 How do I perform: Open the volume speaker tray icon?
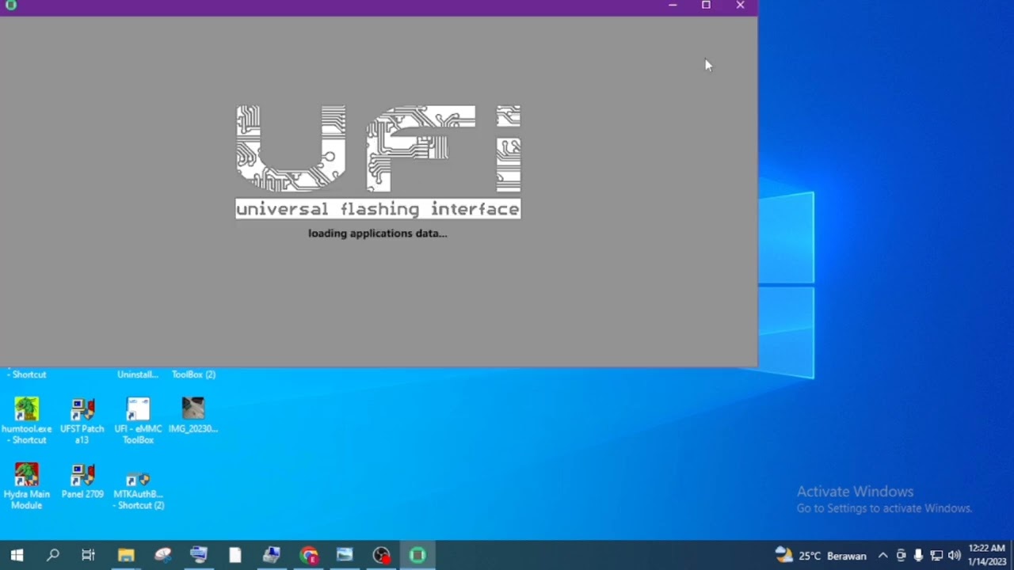955,555
